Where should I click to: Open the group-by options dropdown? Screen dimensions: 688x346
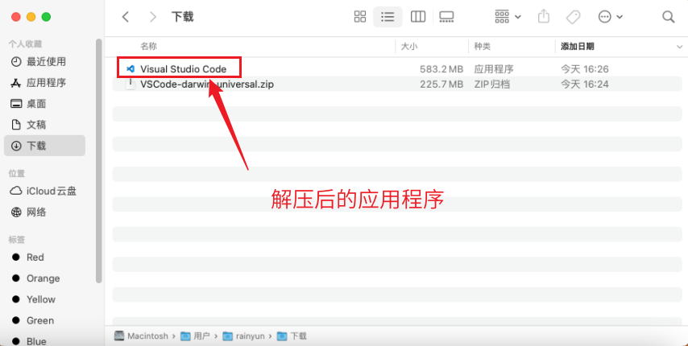click(508, 17)
